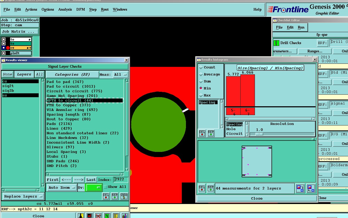Go to previous result with <--- button
Image resolution: width=348 pixels, height=218 pixels.
tap(67, 180)
